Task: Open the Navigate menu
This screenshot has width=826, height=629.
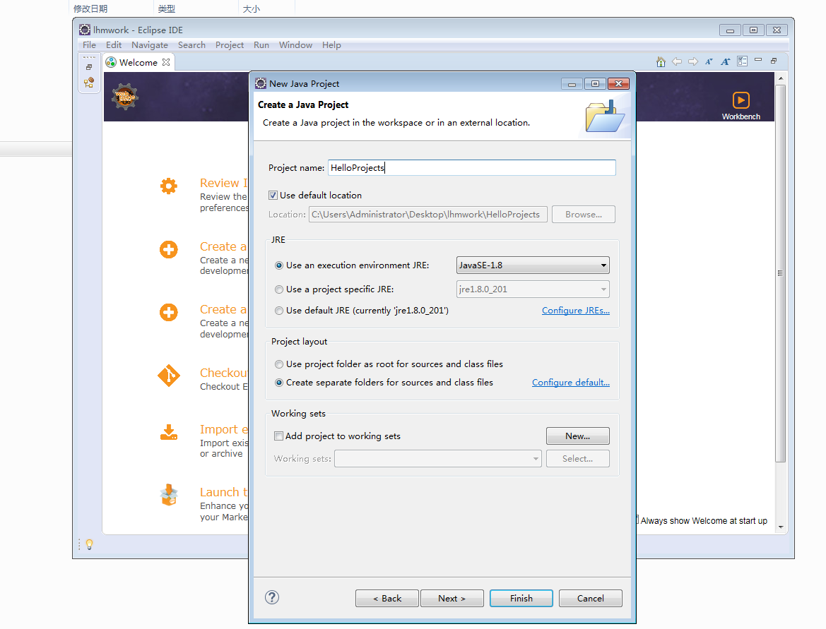Action: (150, 45)
